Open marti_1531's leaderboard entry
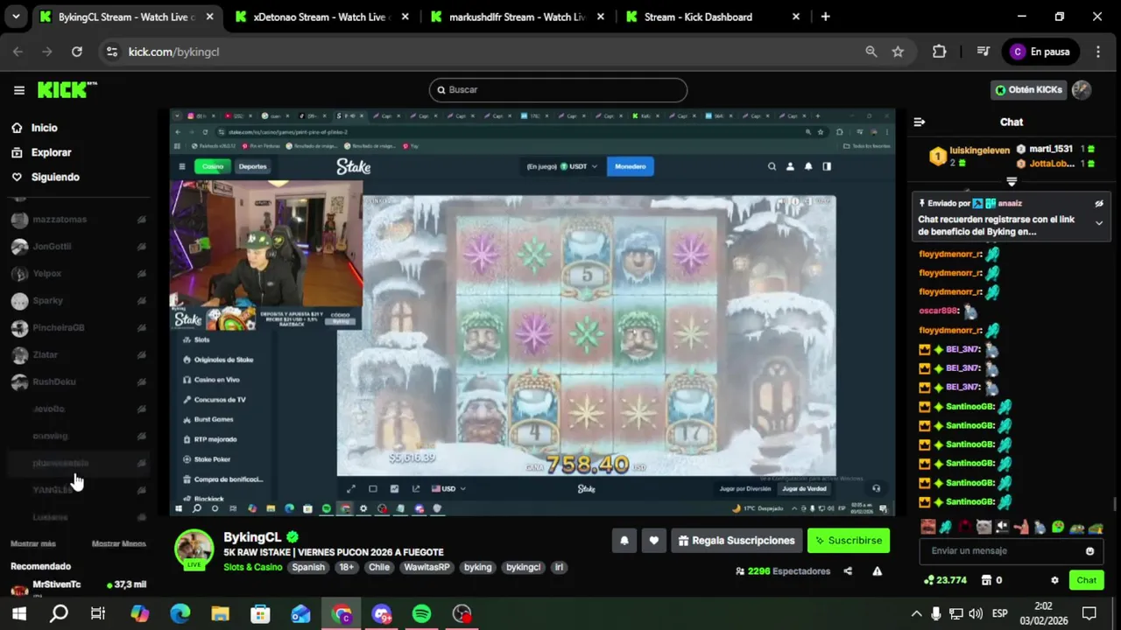This screenshot has height=630, width=1121. [1055, 150]
